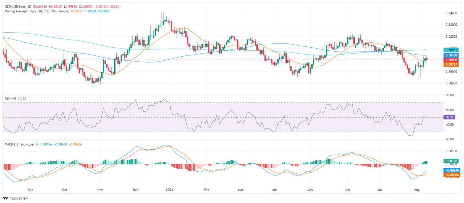Click the teal 0.60861 price label
The width and height of the screenshot is (464, 203).
(x=452, y=49)
